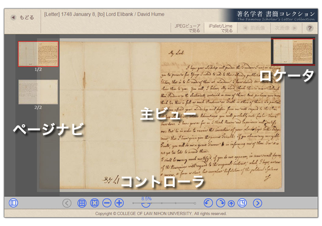The image size is (322, 226).
Task: Rotate the image clockwise
Action: tap(220, 203)
